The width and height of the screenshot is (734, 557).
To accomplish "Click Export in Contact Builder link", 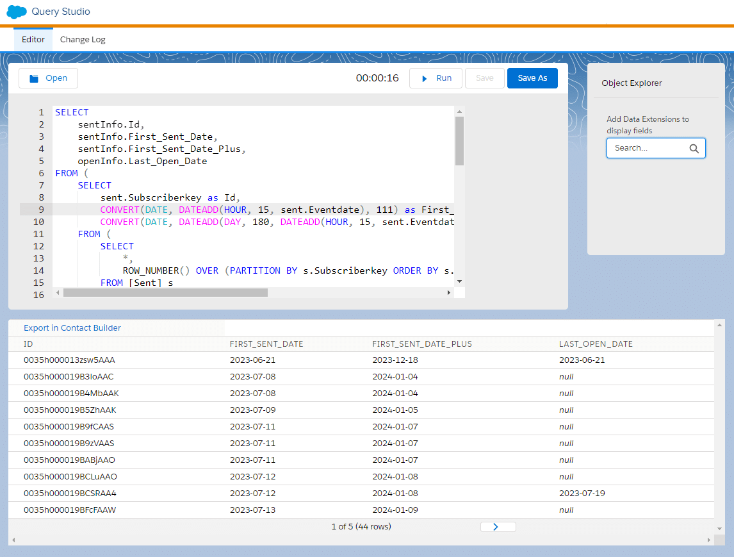I will (x=72, y=328).
